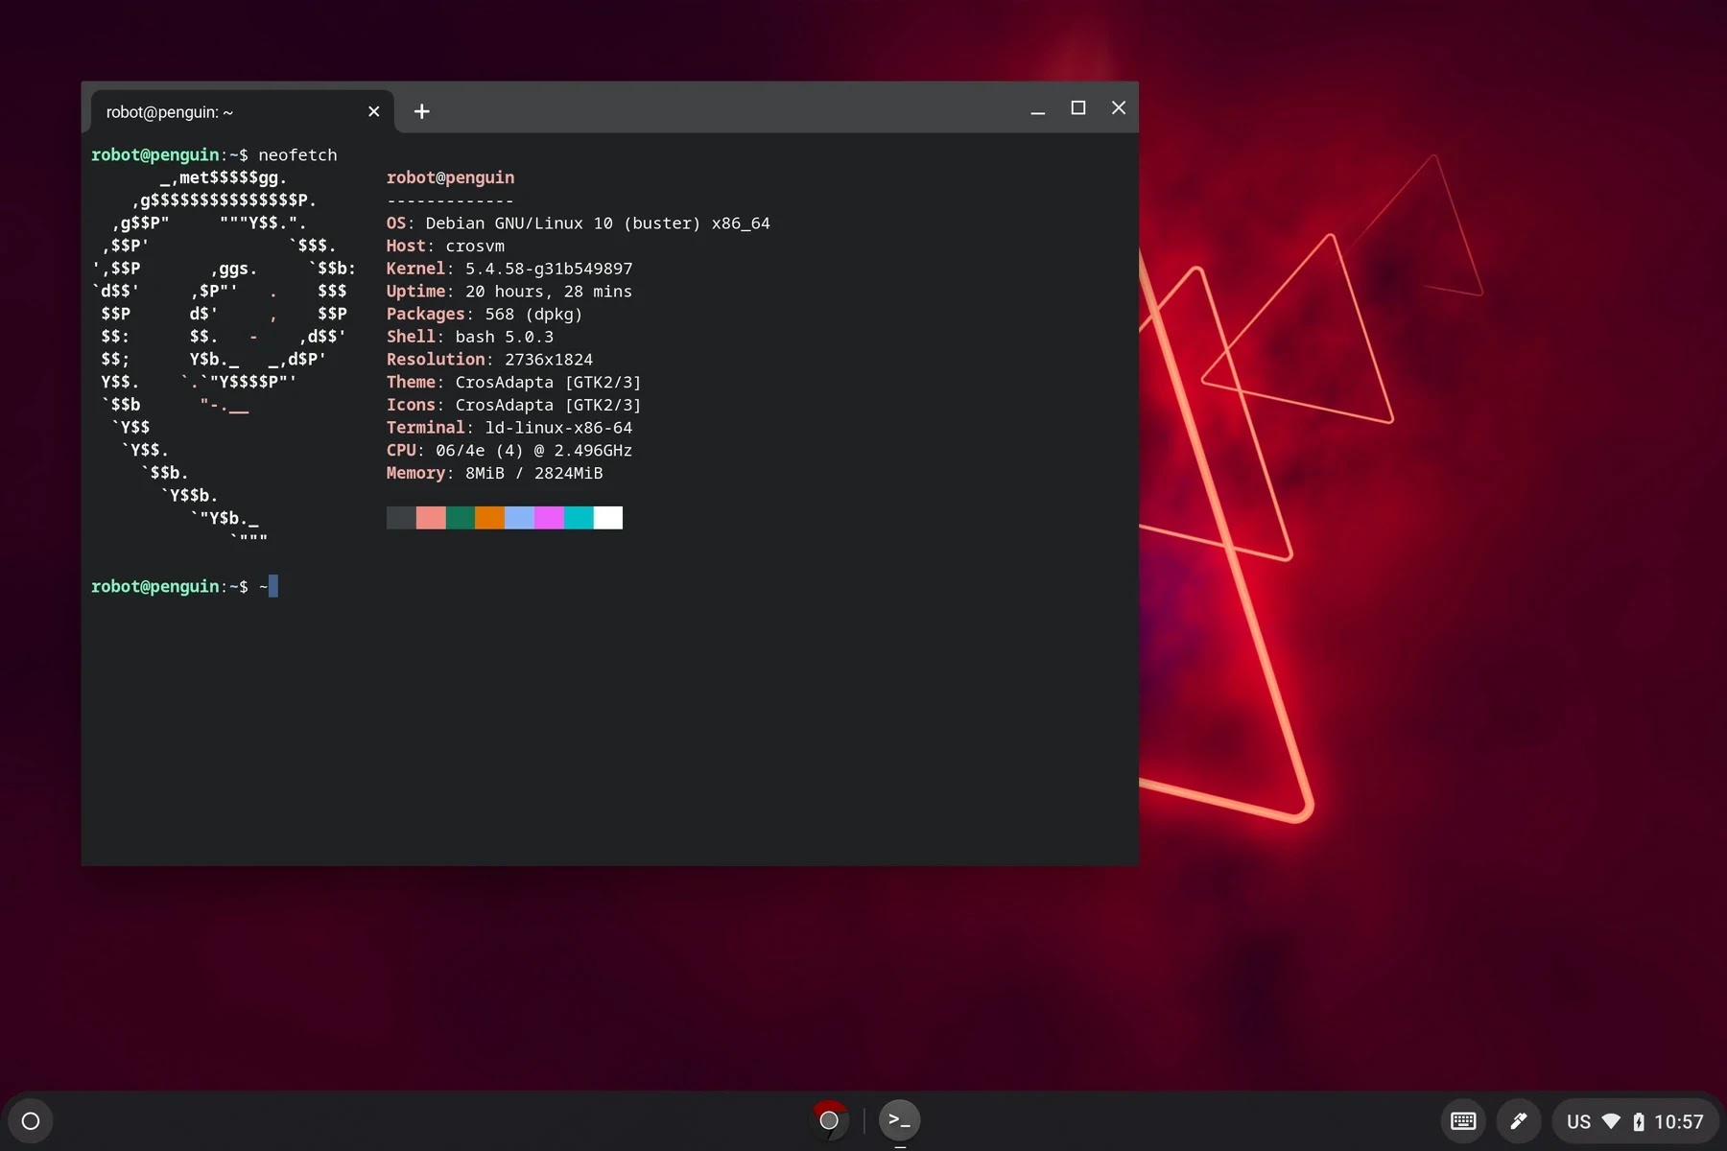1727x1151 pixels.
Task: Click the orange swatch in the neofetch palette
Action: point(490,518)
